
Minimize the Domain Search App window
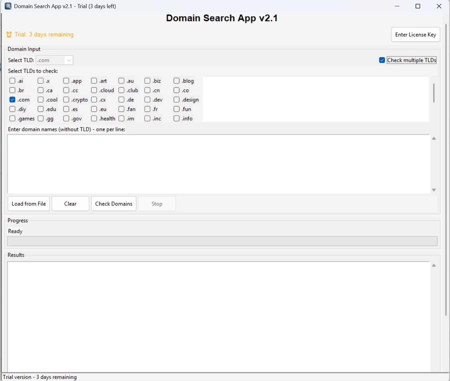[x=397, y=6]
